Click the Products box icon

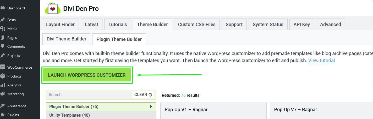click(x=3, y=76)
